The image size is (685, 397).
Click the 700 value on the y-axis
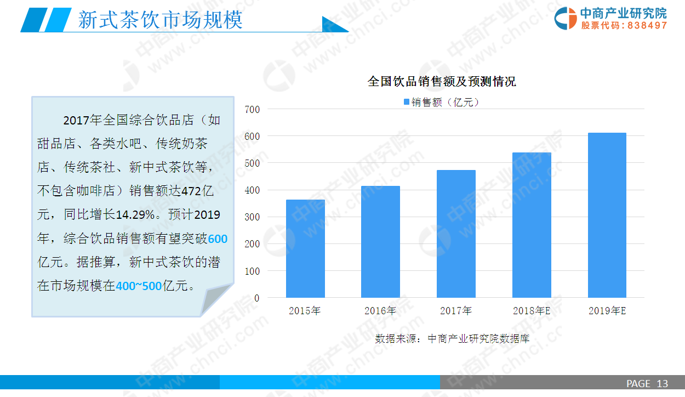click(x=252, y=109)
